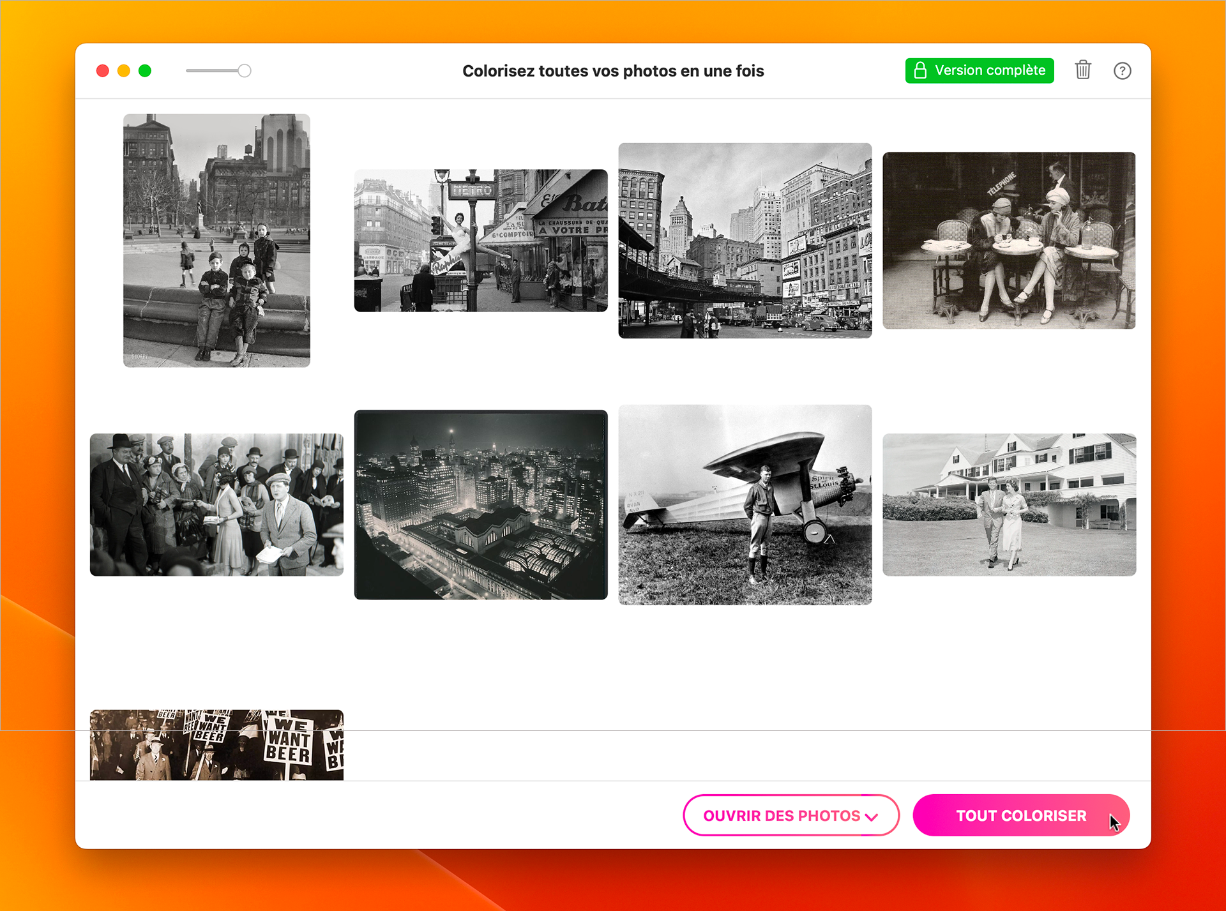The height and width of the screenshot is (911, 1226).
Task: Click the lock icon on Version complète
Action: click(x=920, y=70)
